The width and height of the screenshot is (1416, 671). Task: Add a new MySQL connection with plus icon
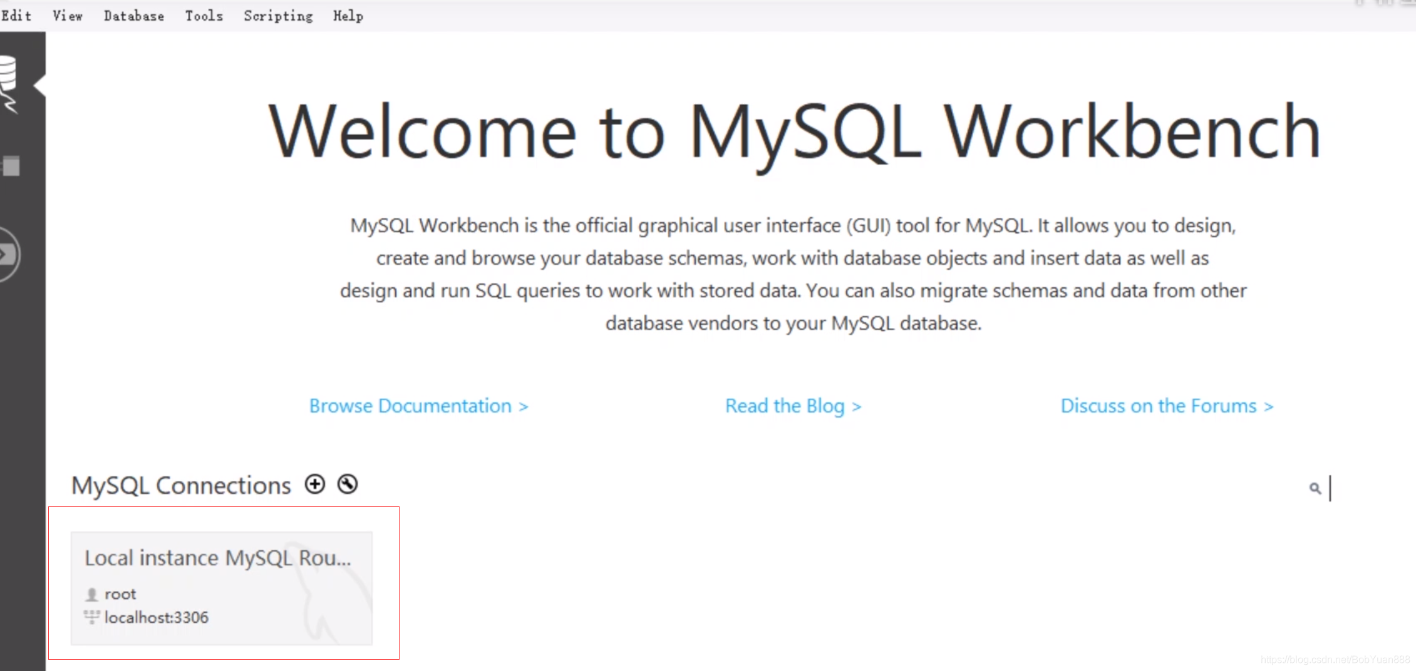click(315, 484)
